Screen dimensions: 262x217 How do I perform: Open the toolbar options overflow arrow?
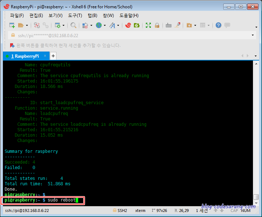click(256, 27)
